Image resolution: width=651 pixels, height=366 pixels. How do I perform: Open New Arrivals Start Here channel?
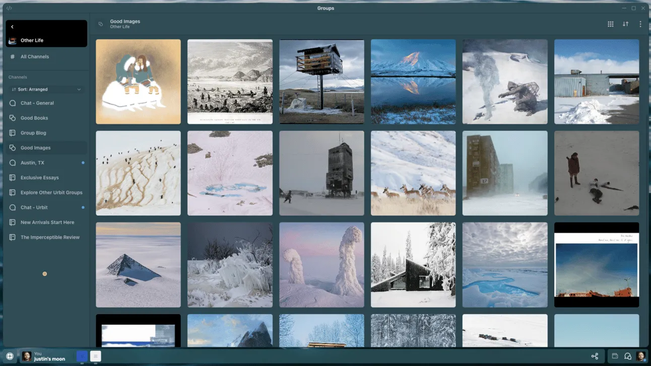tap(46, 222)
